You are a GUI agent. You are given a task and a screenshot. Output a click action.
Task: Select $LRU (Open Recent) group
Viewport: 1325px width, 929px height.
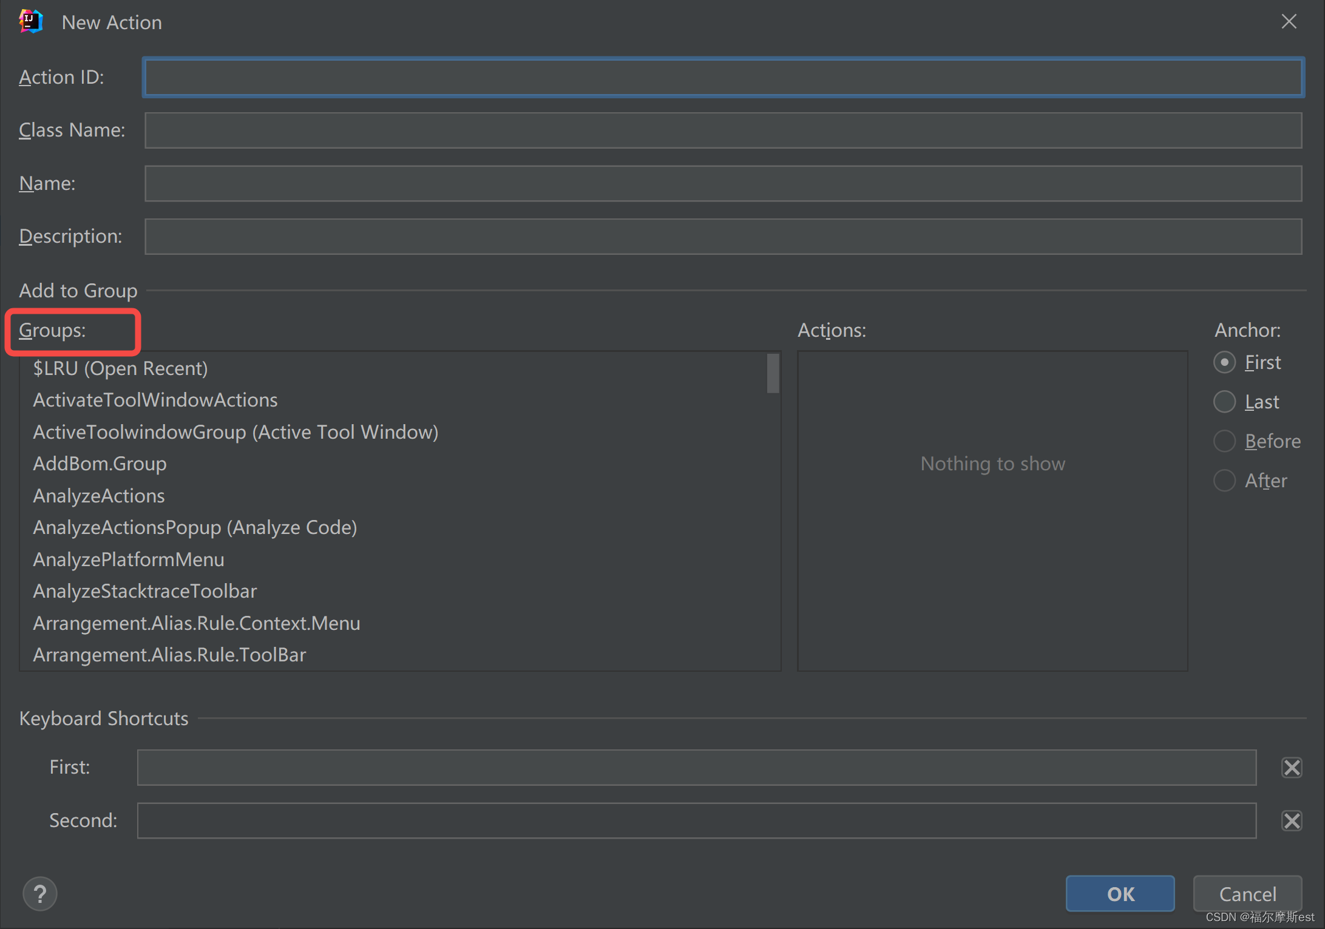pos(120,368)
